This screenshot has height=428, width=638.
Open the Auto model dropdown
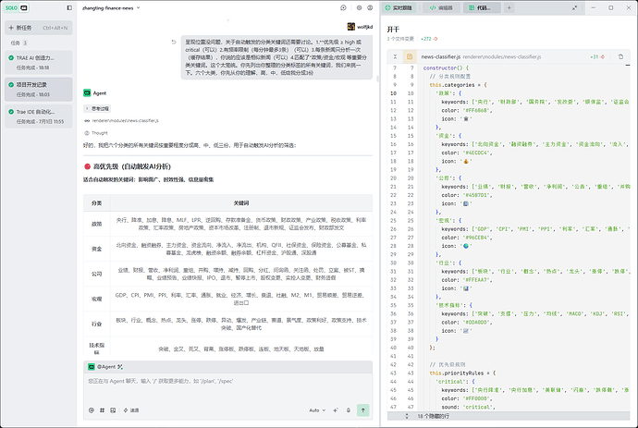click(x=317, y=410)
